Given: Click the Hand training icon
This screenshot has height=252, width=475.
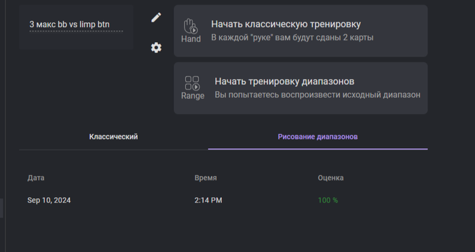Looking at the screenshot, I should (x=191, y=26).
